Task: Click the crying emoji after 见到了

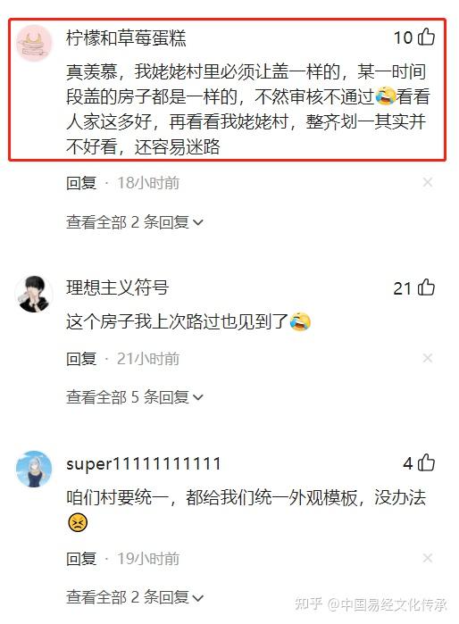Action: [300, 321]
